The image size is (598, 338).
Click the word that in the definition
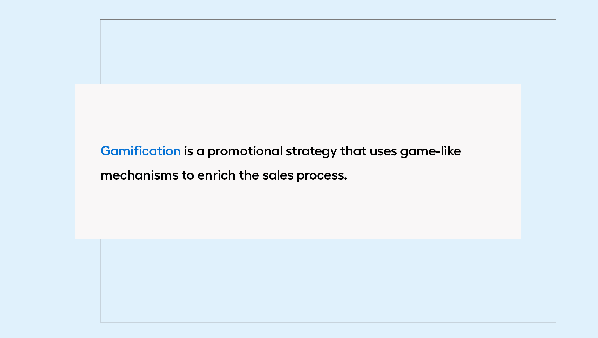point(353,151)
